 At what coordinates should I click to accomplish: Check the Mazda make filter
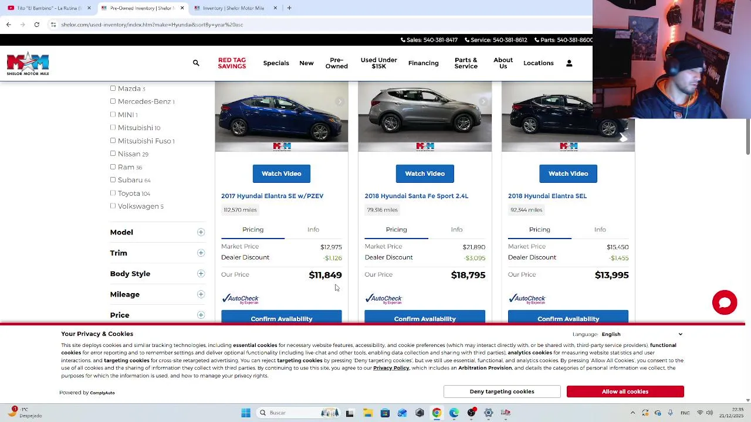pyautogui.click(x=113, y=89)
